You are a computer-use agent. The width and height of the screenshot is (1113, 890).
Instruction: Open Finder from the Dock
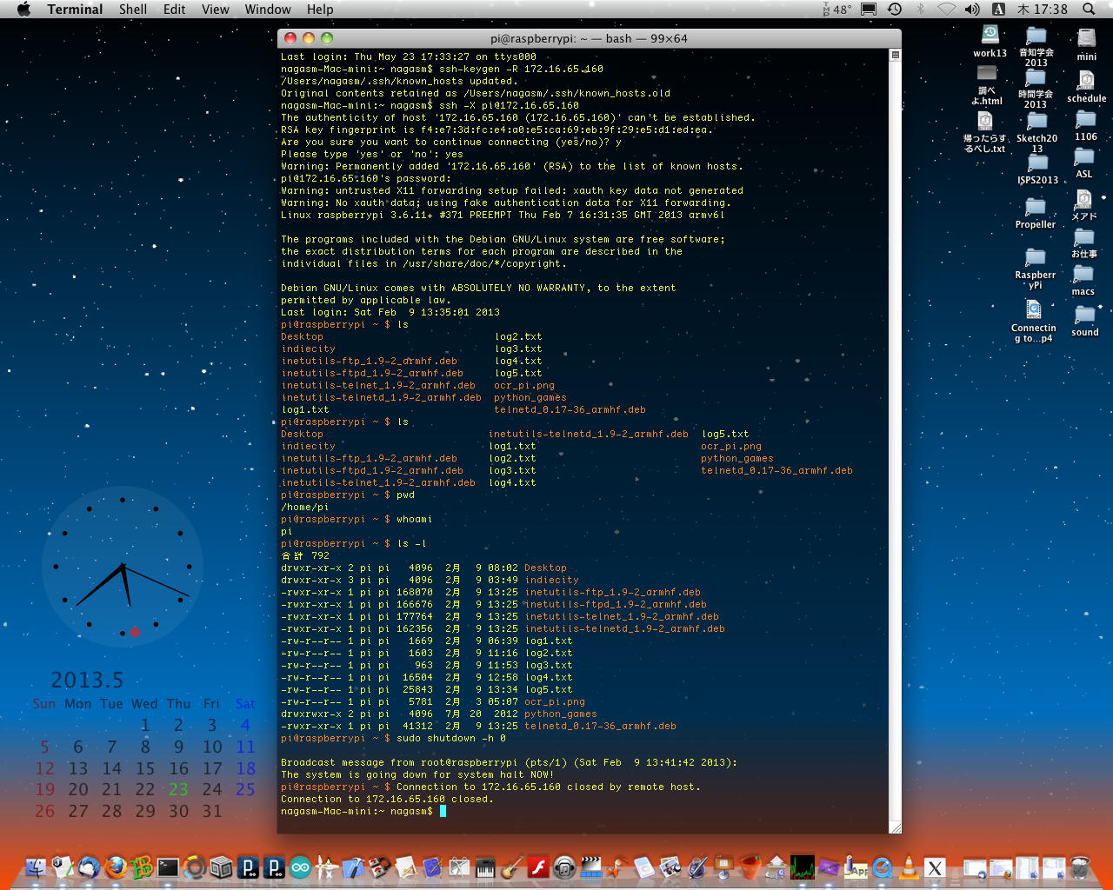[36, 867]
